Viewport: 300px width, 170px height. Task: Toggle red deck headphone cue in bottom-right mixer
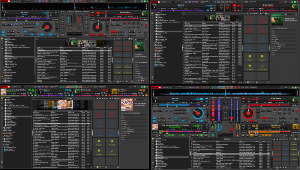[x=231, y=130]
